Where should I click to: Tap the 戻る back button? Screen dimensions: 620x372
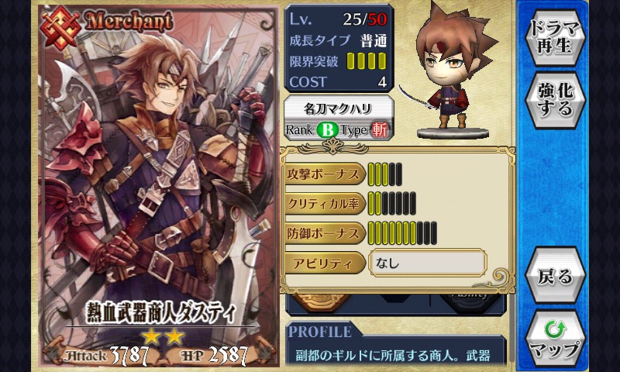(x=555, y=276)
